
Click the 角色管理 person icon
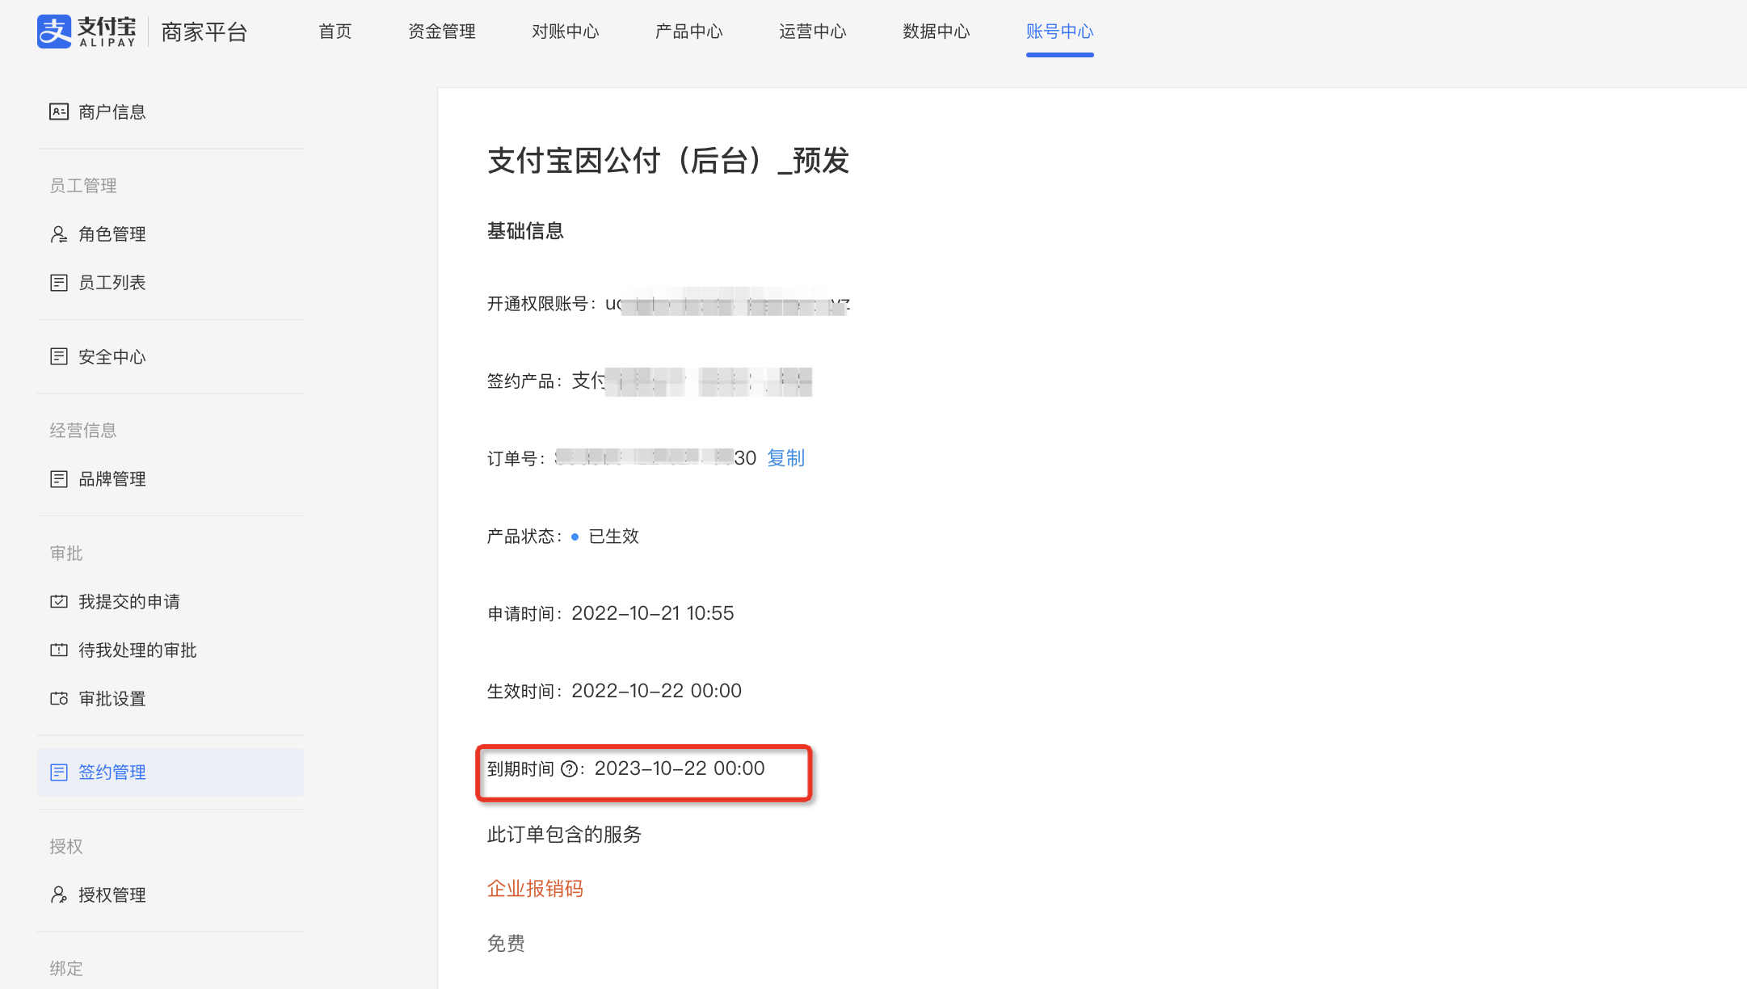click(59, 234)
